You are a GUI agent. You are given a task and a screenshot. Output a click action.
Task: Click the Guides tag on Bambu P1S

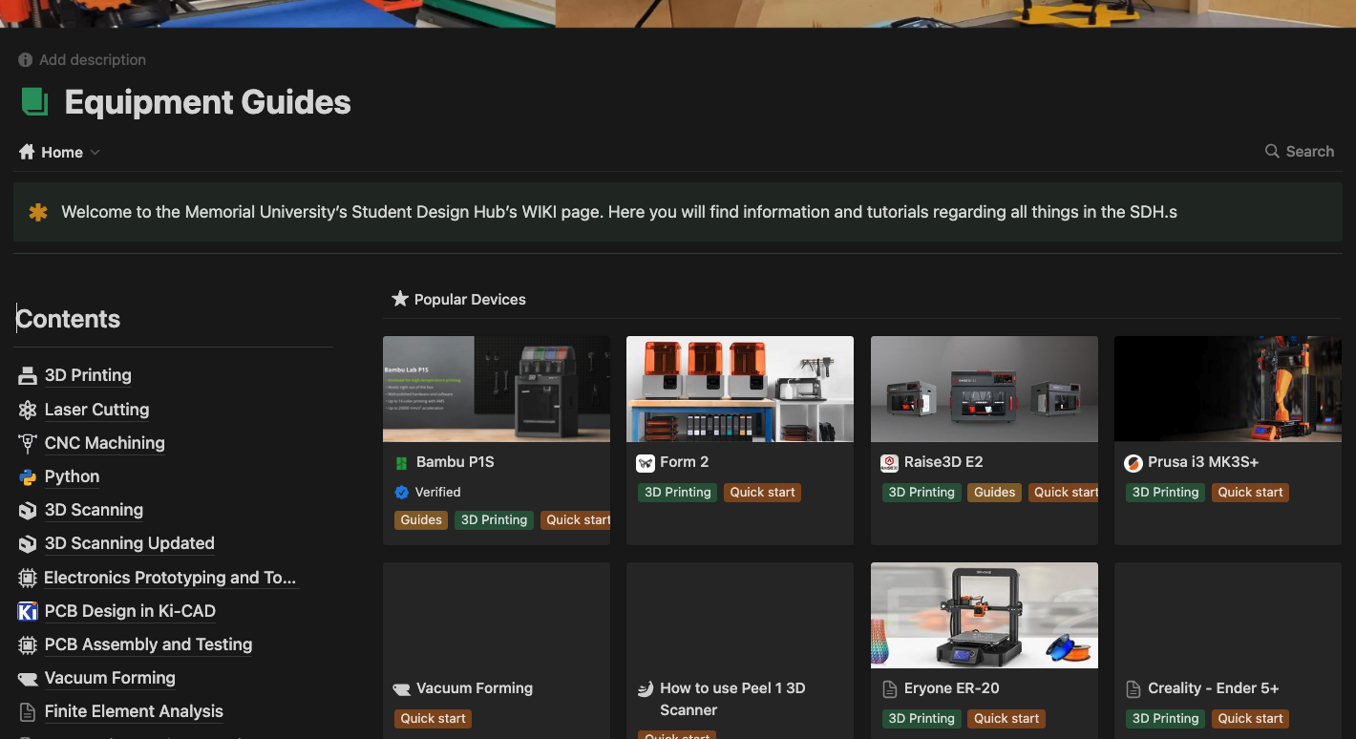click(x=421, y=520)
